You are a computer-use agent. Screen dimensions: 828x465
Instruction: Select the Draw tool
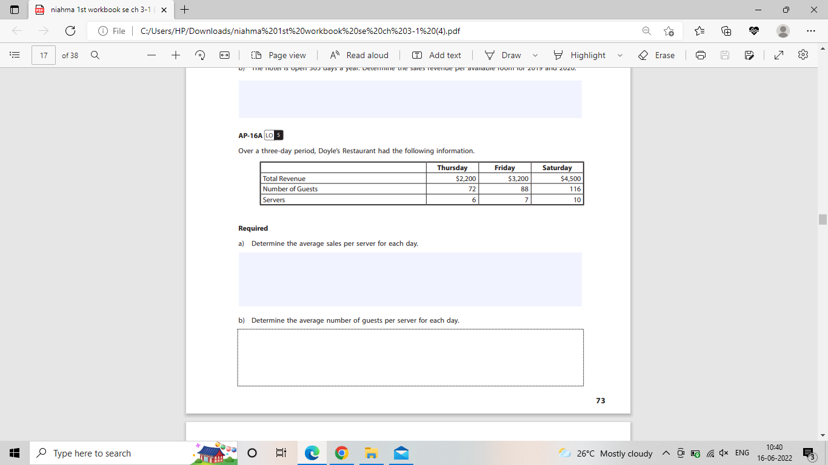point(504,55)
